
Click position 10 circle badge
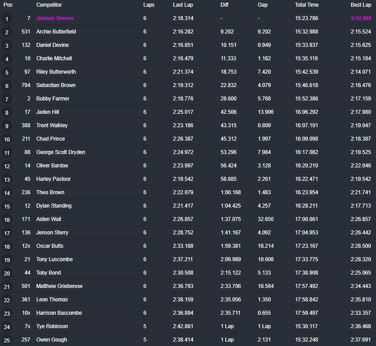click(7, 139)
